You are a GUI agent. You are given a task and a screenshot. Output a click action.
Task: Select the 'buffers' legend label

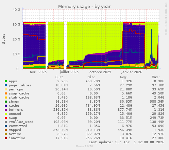[16, 110]
